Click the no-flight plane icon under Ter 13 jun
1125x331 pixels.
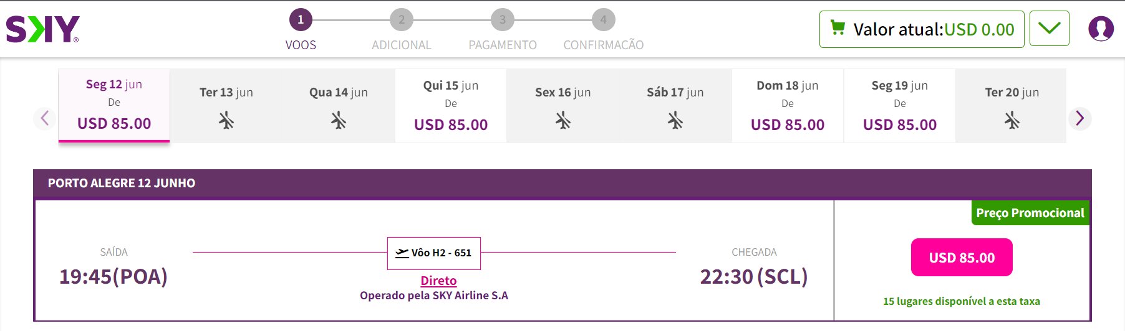coord(226,120)
